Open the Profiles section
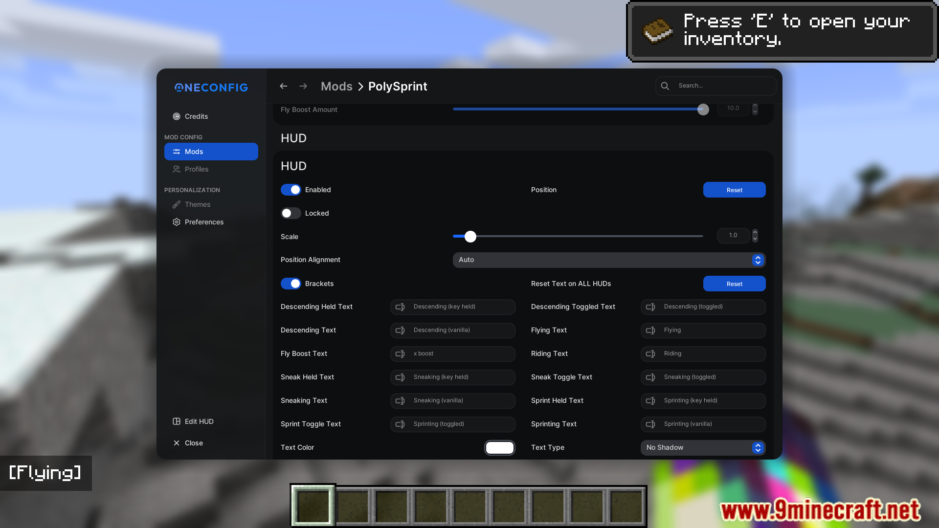 pos(211,169)
